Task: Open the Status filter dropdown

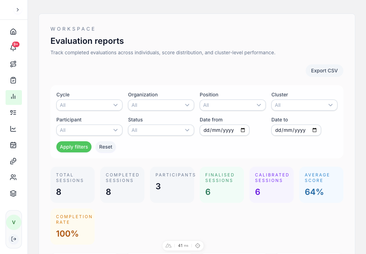Action: 161,130
